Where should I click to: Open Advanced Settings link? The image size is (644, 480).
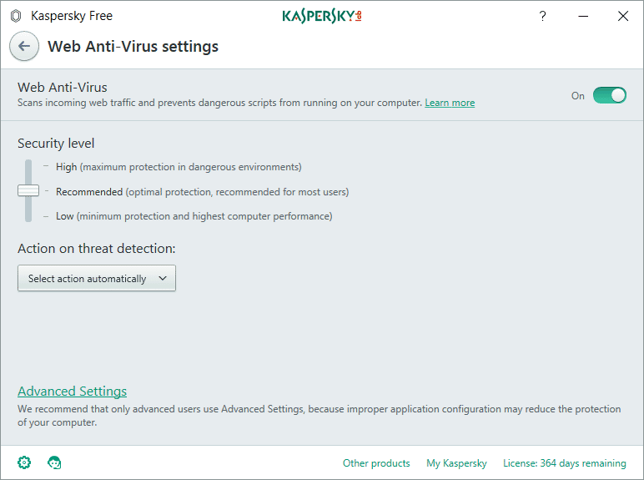(72, 392)
